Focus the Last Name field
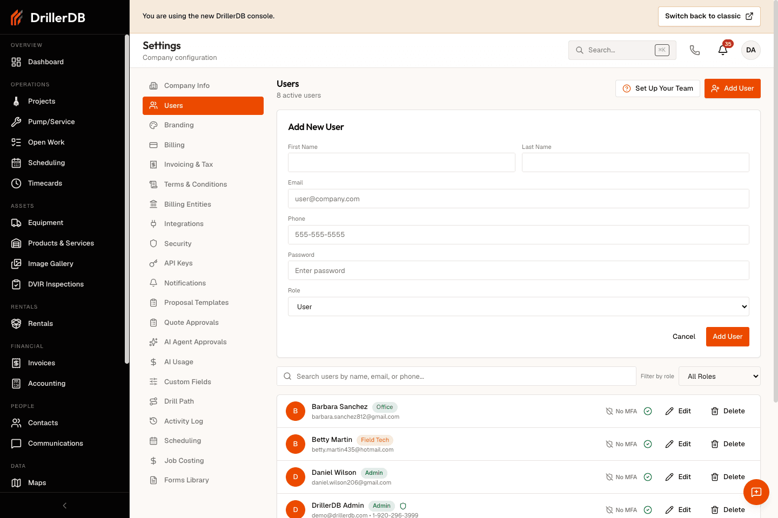 click(635, 162)
